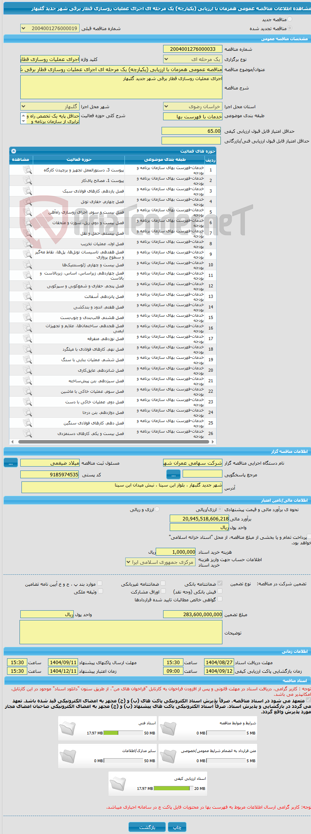Viewport: 311px width, 834px height.
Task: Open the اسناد ارزیابی کیفی folder icon
Action: [118, 784]
